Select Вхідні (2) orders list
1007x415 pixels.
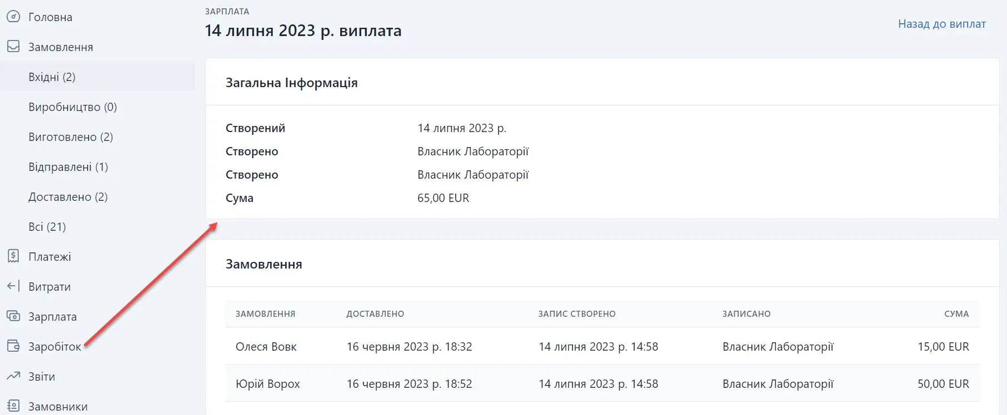52,77
